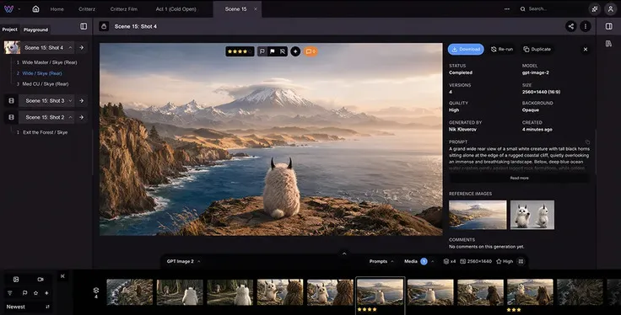Switch to the Playground tab
621x315 pixels.
pyautogui.click(x=35, y=29)
